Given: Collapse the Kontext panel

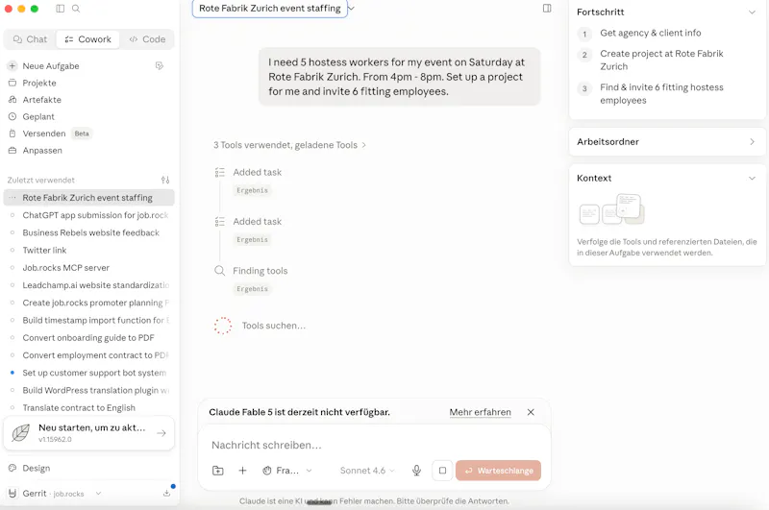Looking at the screenshot, I should click(752, 178).
